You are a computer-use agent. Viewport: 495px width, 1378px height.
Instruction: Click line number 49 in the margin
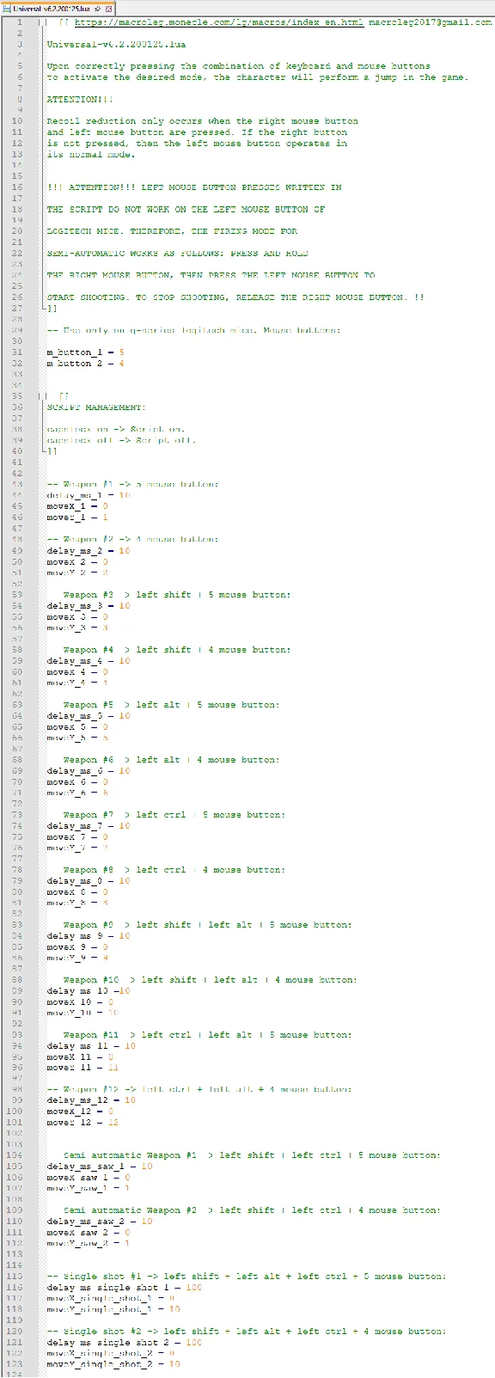pyautogui.click(x=17, y=550)
